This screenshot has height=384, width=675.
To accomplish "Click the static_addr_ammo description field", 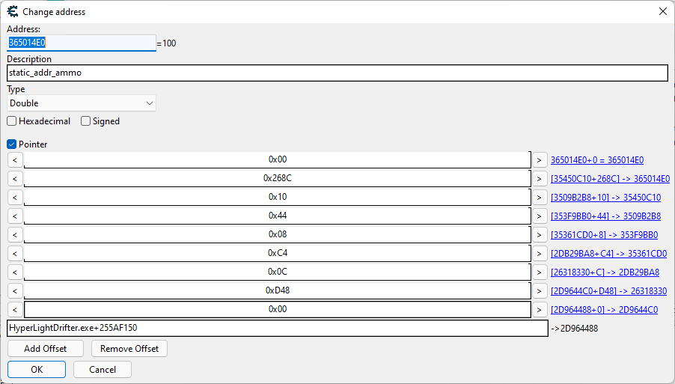I will tap(337, 73).
